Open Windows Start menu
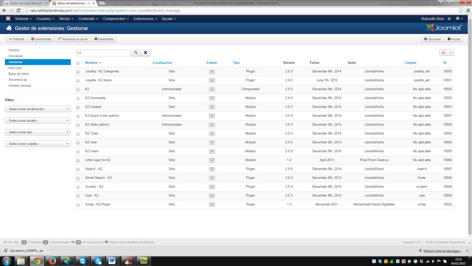Viewport: 472px width, 266px height. pos(6,261)
